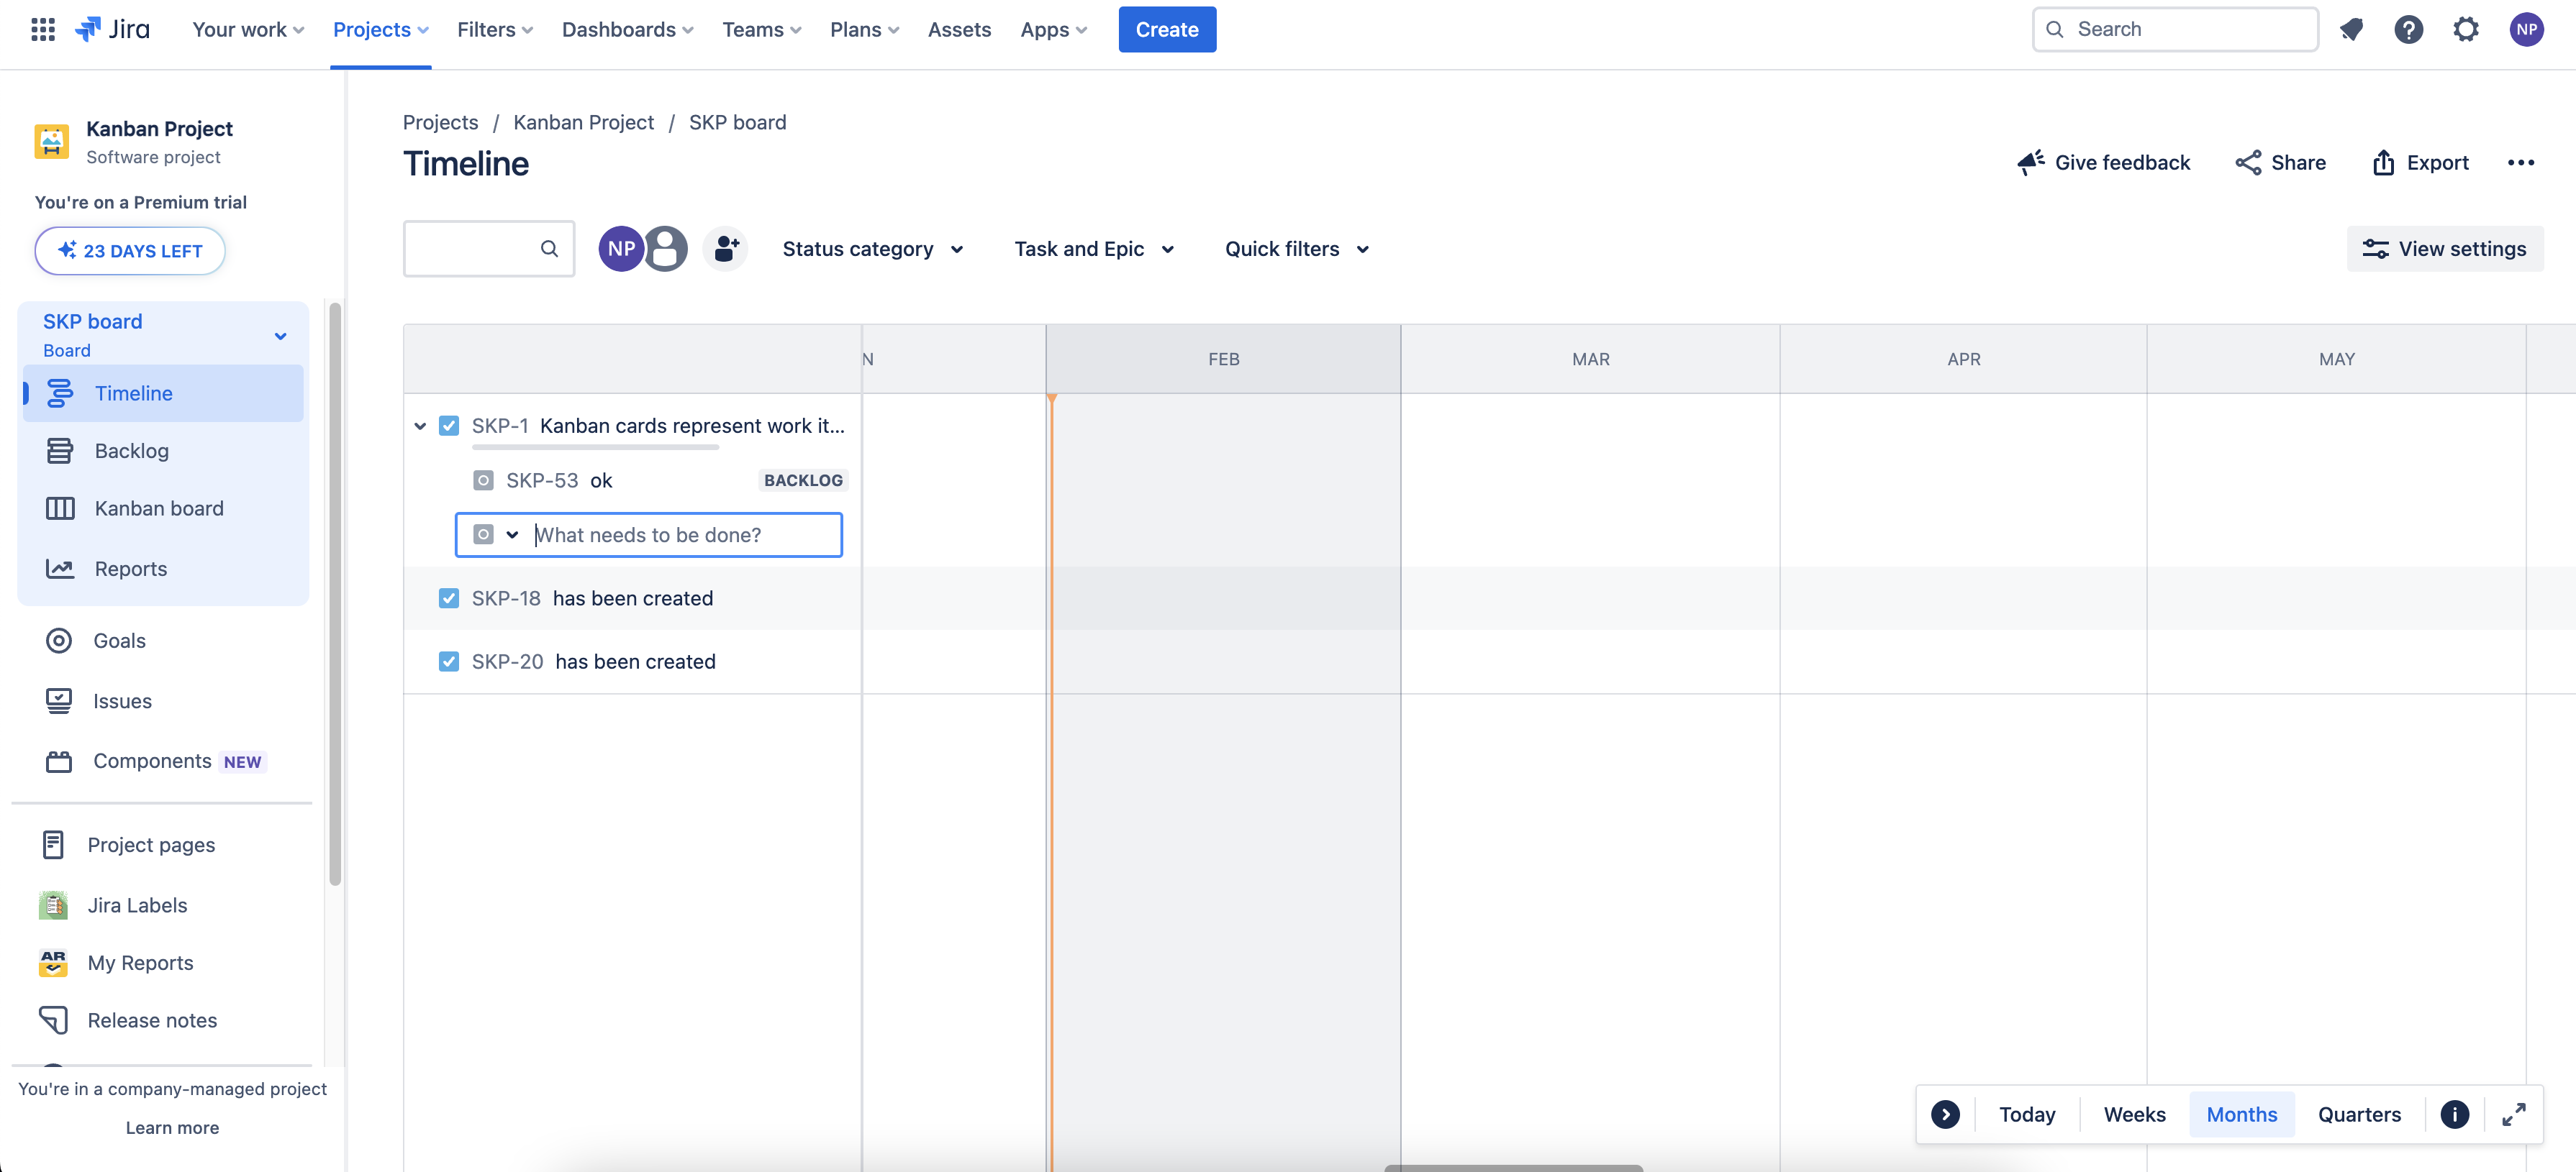Open the Quick filters dropdown
The height and width of the screenshot is (1172, 2576).
tap(1296, 249)
